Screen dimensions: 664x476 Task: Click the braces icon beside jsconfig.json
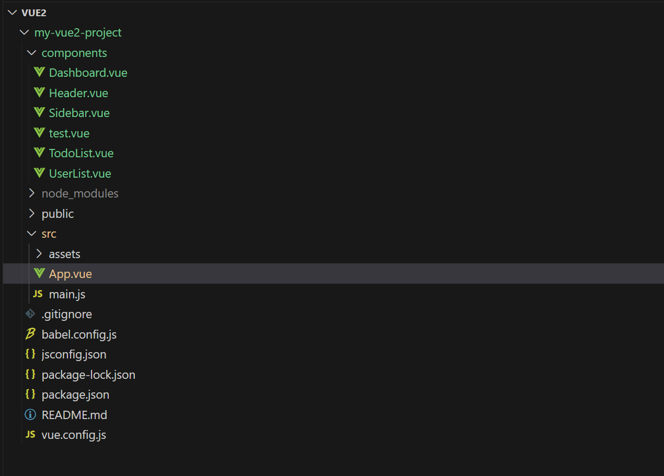[x=30, y=354]
